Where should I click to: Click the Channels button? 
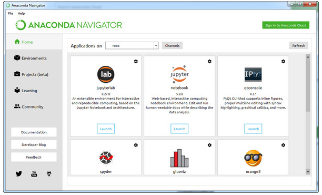pos(172,46)
